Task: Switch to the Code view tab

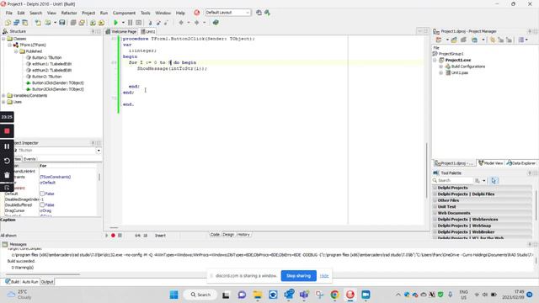Action: (x=215, y=235)
